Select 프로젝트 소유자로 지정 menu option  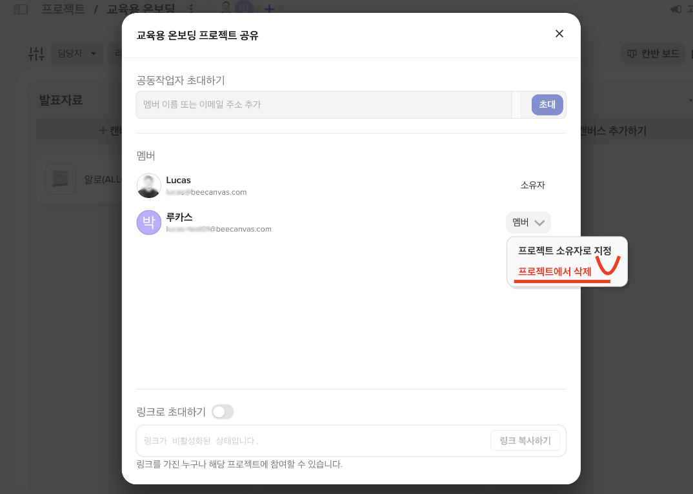tap(565, 251)
